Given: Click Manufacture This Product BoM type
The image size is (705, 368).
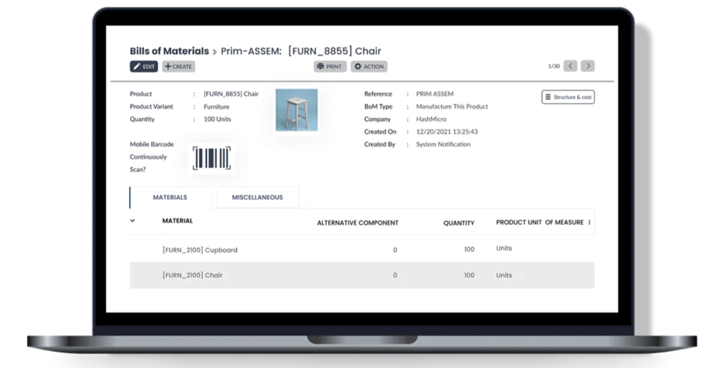Looking at the screenshot, I should pos(452,107).
